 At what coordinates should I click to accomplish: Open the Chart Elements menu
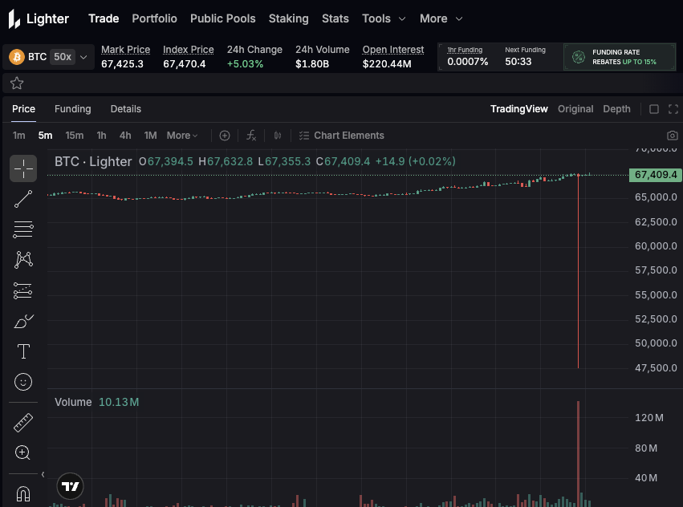342,136
